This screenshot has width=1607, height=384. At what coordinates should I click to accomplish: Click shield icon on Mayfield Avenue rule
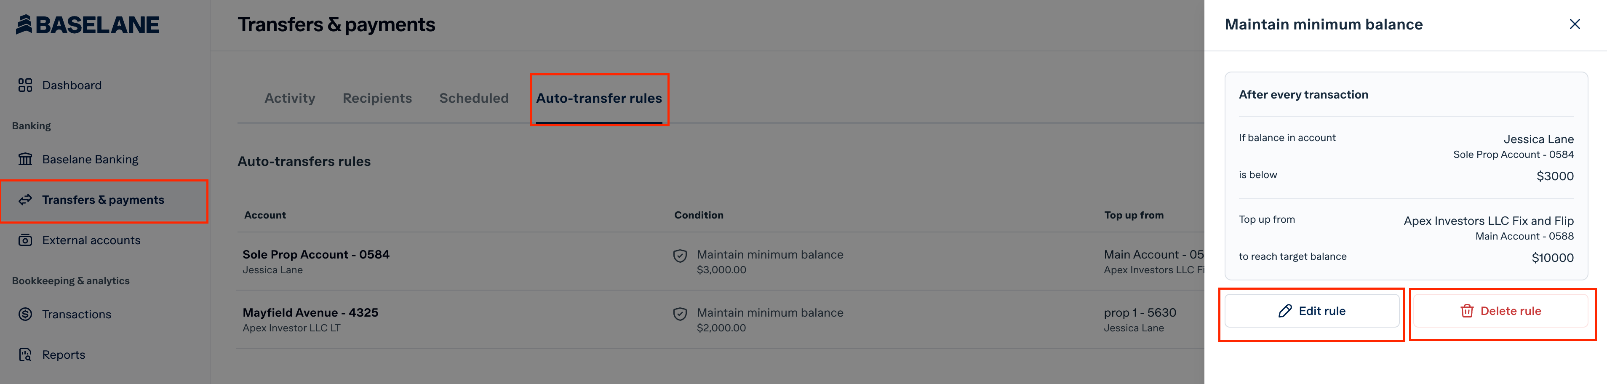pyautogui.click(x=680, y=314)
